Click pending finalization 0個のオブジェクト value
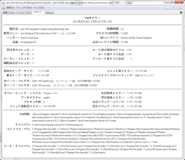 pyautogui.click(x=145, y=75)
